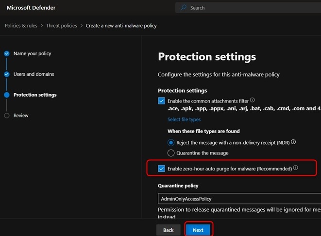
Task: Click the search magnifier icon
Action: click(184, 8)
